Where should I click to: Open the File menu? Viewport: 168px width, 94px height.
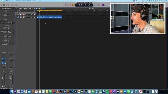(10, 1)
